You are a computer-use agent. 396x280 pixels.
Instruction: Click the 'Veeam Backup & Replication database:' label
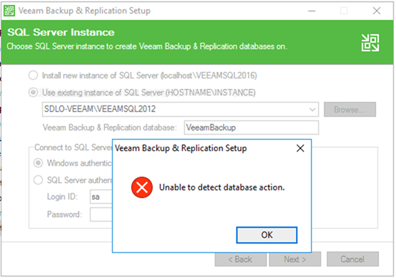pos(110,128)
